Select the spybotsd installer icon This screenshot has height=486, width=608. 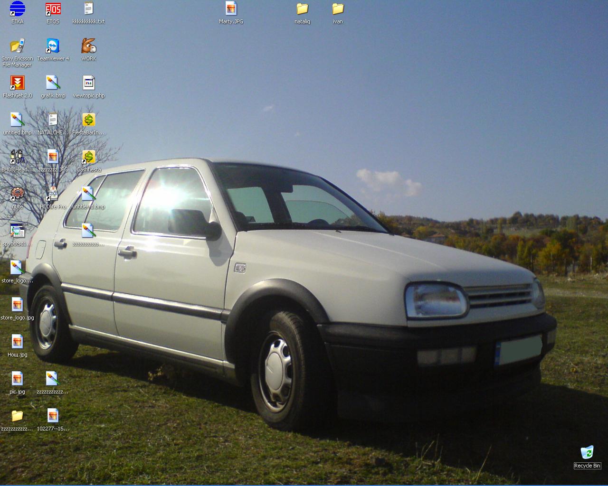(x=17, y=231)
